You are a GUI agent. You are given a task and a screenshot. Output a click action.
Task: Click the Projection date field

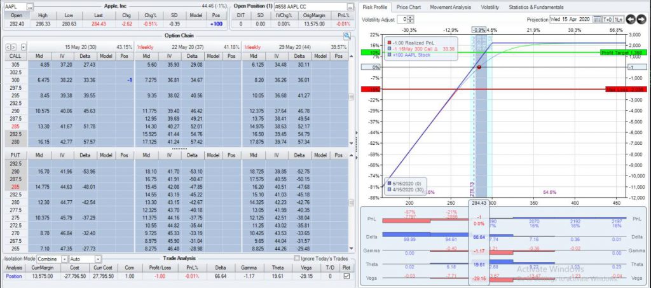571,20
